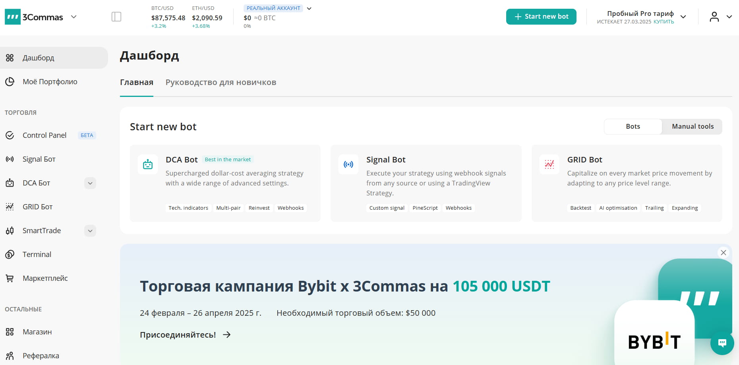Open the Signal Bot card title
Screen dimensions: 739x365
tap(386, 160)
